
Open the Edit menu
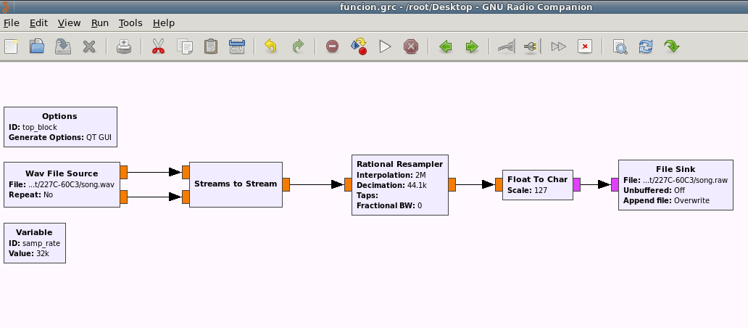pos(38,23)
